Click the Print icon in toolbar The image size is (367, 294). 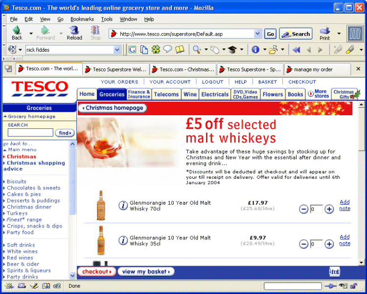pos(324,30)
